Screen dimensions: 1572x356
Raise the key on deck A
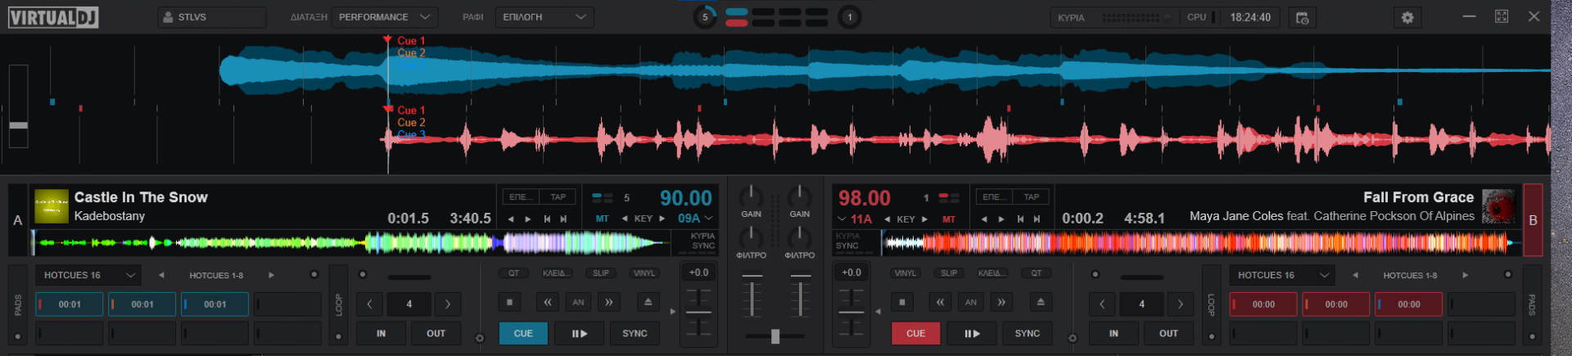pos(662,219)
